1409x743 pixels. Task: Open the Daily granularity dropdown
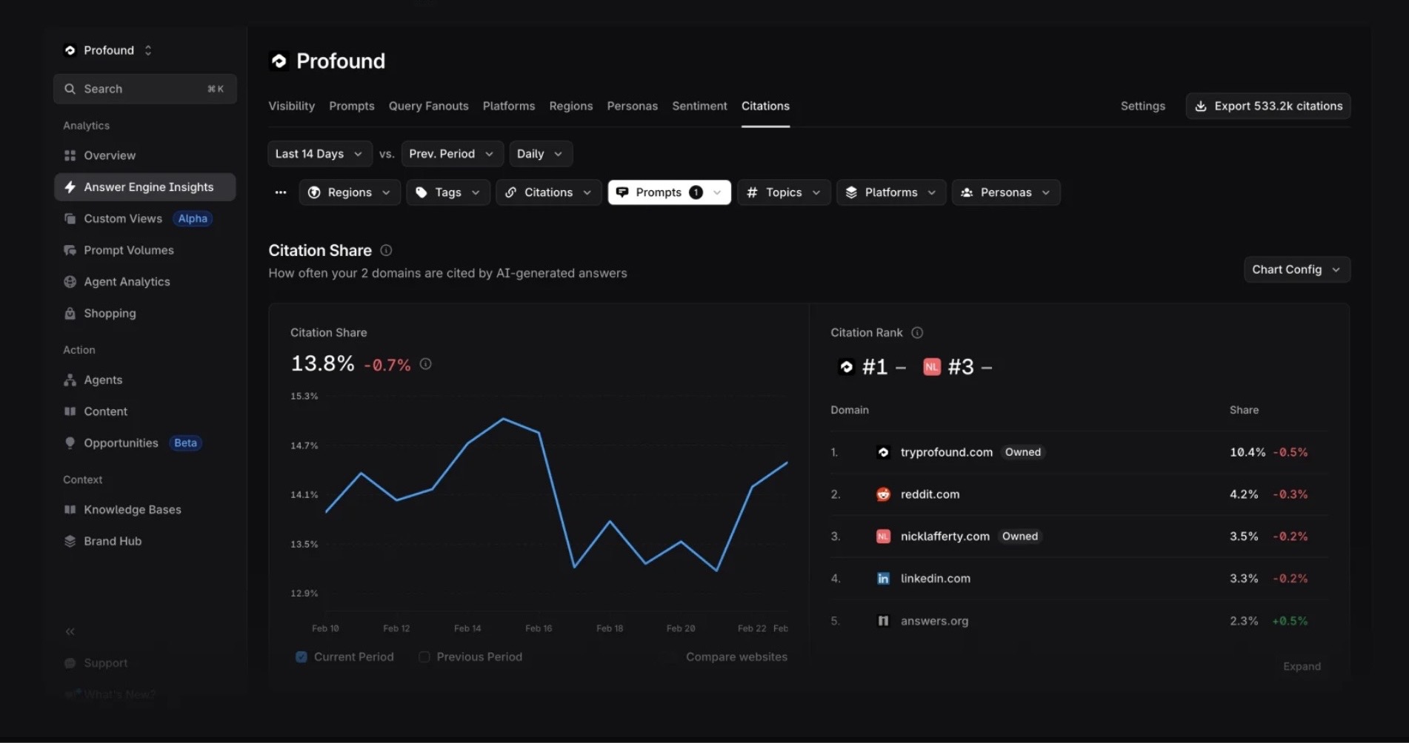tap(540, 154)
